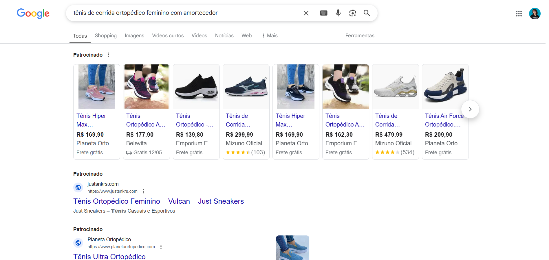Click the https://www.planetaortopedico.com URL
The width and height of the screenshot is (549, 260).
(121, 247)
